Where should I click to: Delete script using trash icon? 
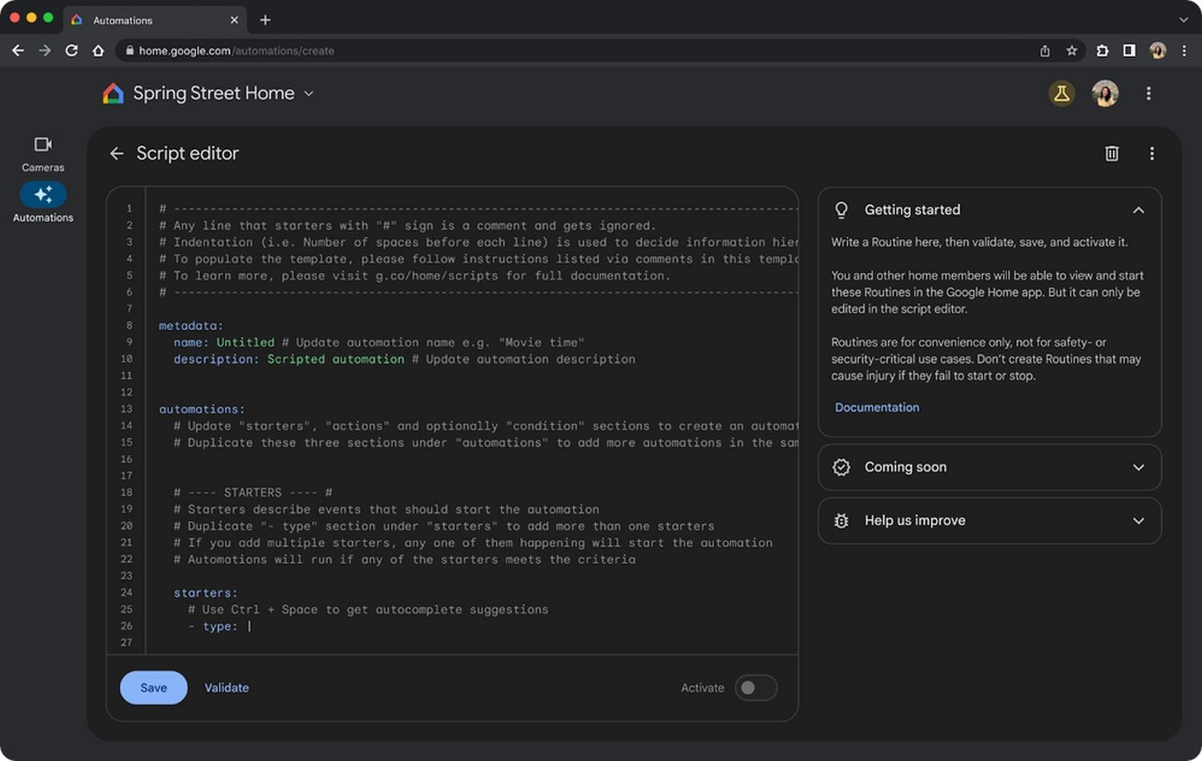pos(1111,153)
